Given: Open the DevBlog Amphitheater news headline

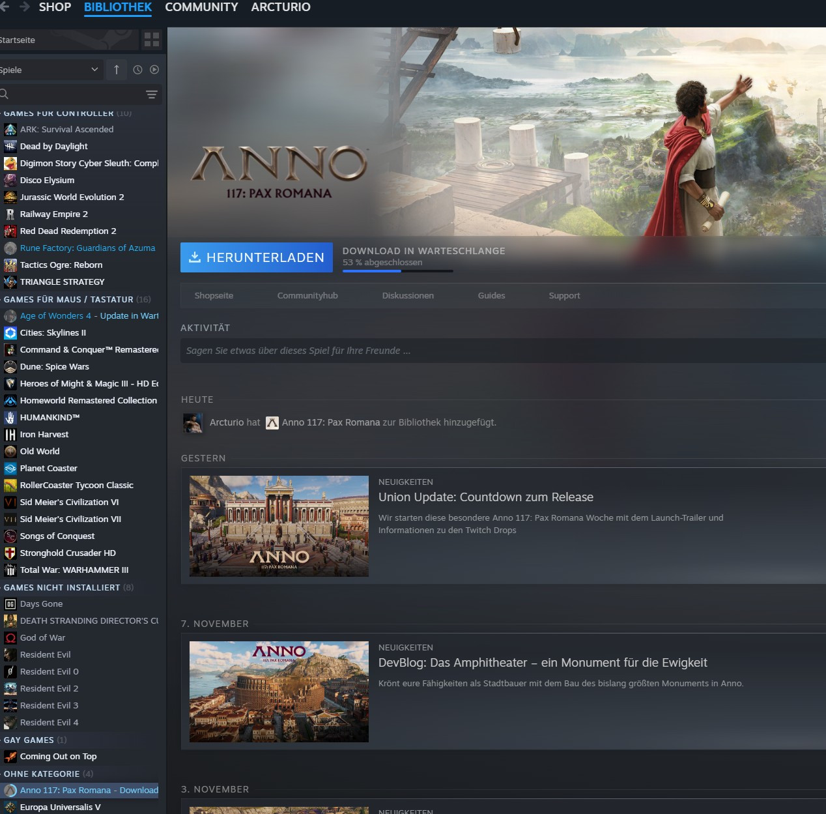Looking at the screenshot, I should (x=543, y=663).
